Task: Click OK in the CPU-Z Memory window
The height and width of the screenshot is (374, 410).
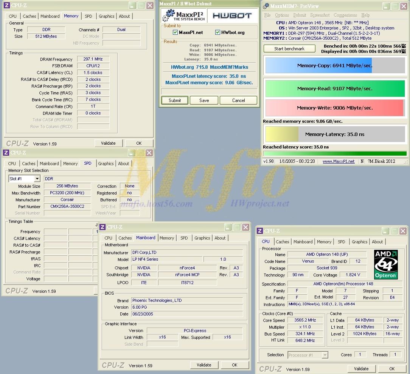Action: (139, 143)
